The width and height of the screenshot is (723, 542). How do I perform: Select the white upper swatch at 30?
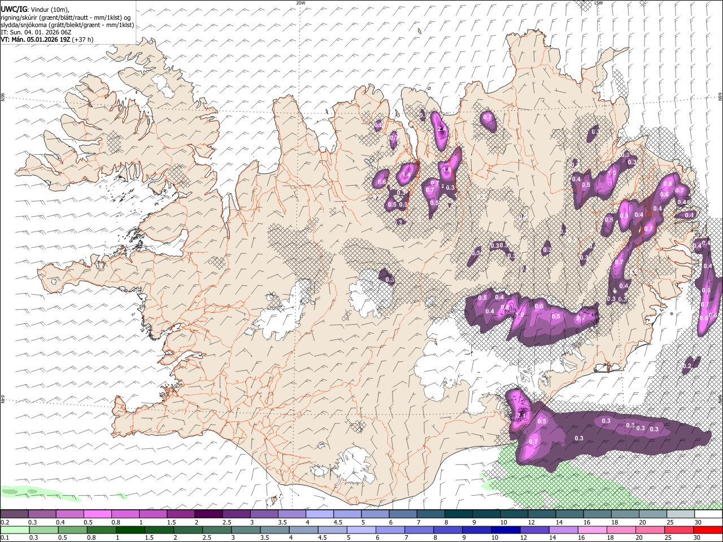point(708,514)
